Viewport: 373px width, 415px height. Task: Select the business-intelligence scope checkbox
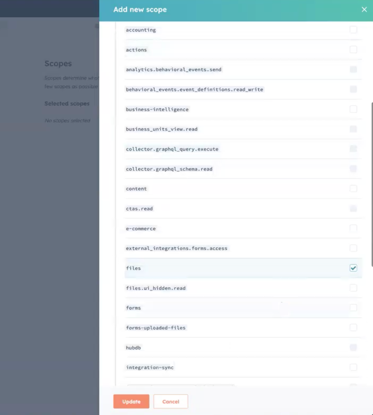click(353, 109)
